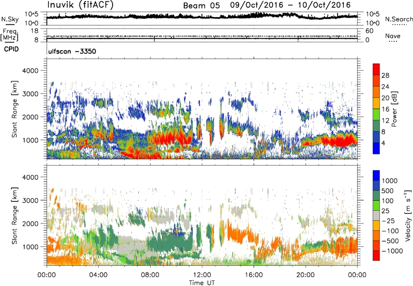Click the "16:00" time tick label
This screenshot has width=413, height=286.
coord(253,275)
